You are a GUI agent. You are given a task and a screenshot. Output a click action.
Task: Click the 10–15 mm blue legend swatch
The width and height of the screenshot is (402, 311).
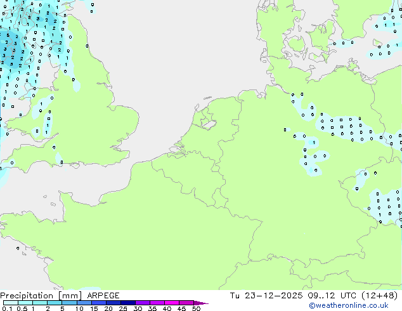[x=84, y=303]
